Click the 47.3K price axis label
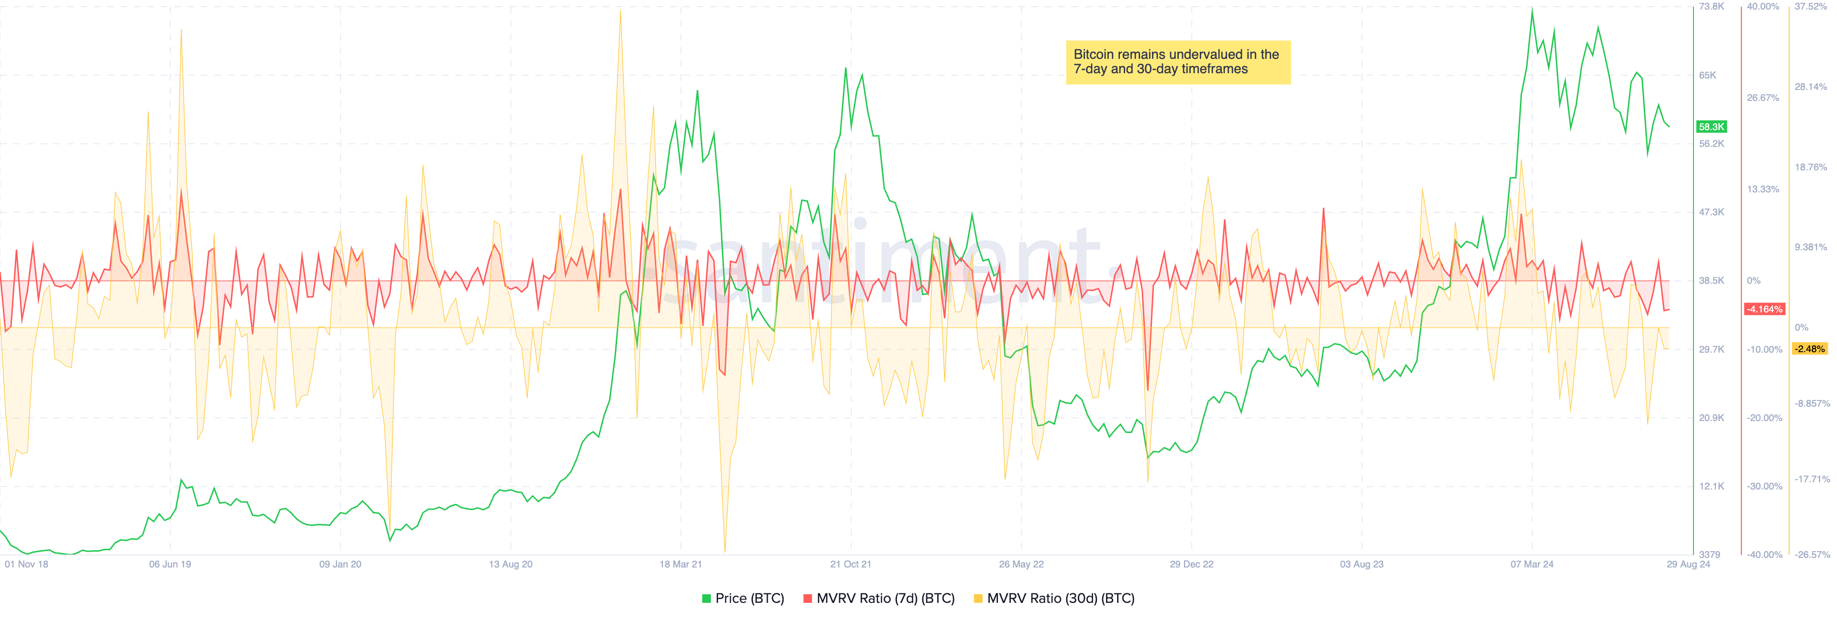The height and width of the screenshot is (622, 1837). coord(1712,212)
